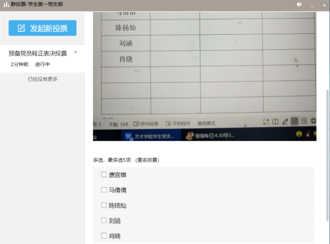Image resolution: width=330 pixels, height=244 pixels.
Task: Click the feedback speech bubble icon in title bar
Action: point(299,5)
